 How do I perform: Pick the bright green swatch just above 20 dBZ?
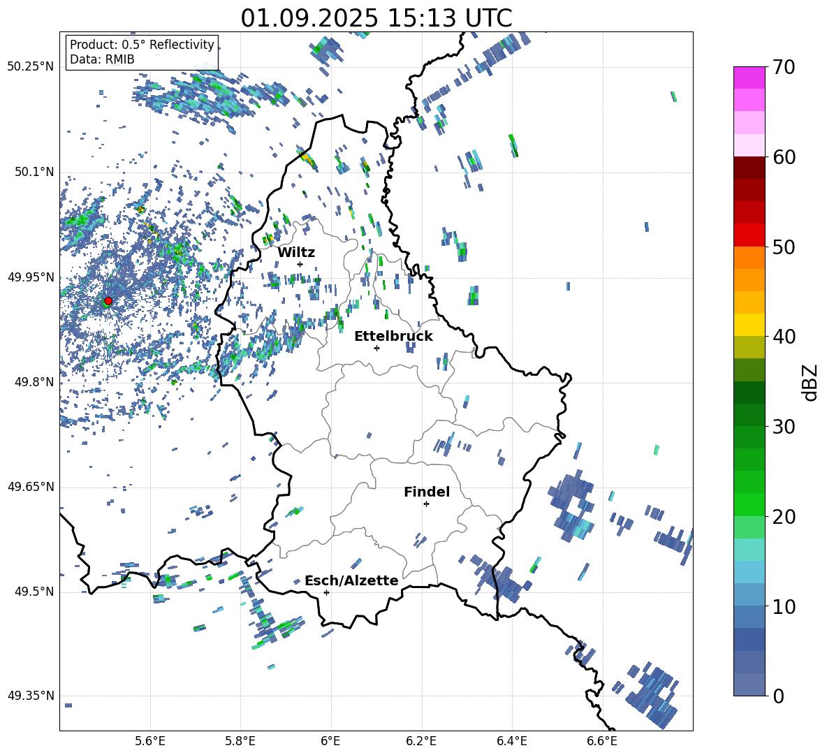tap(749, 504)
